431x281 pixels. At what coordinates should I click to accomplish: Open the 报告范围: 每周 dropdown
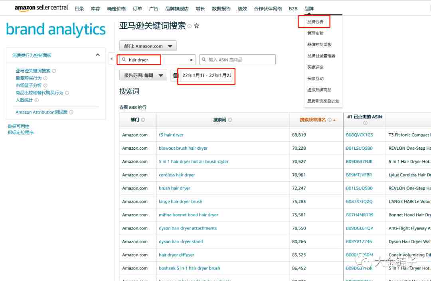pyautogui.click(x=143, y=75)
